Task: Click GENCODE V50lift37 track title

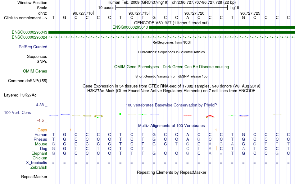Action: (x=171, y=23)
